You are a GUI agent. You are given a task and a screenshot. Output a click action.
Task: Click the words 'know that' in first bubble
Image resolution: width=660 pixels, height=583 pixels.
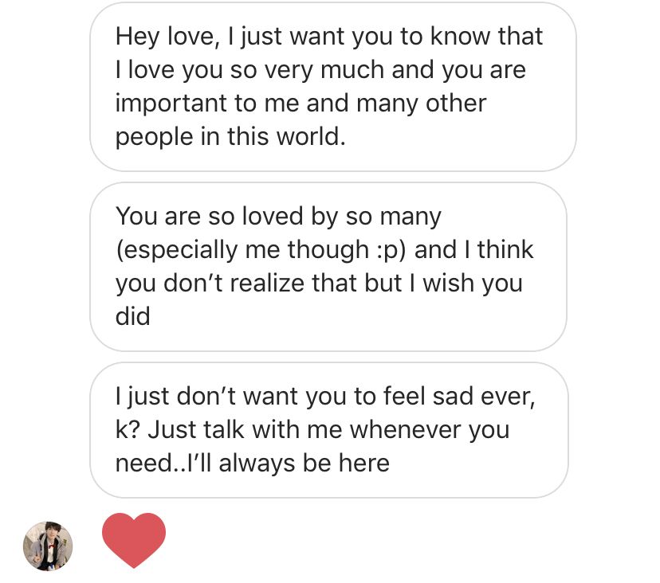[486, 36]
